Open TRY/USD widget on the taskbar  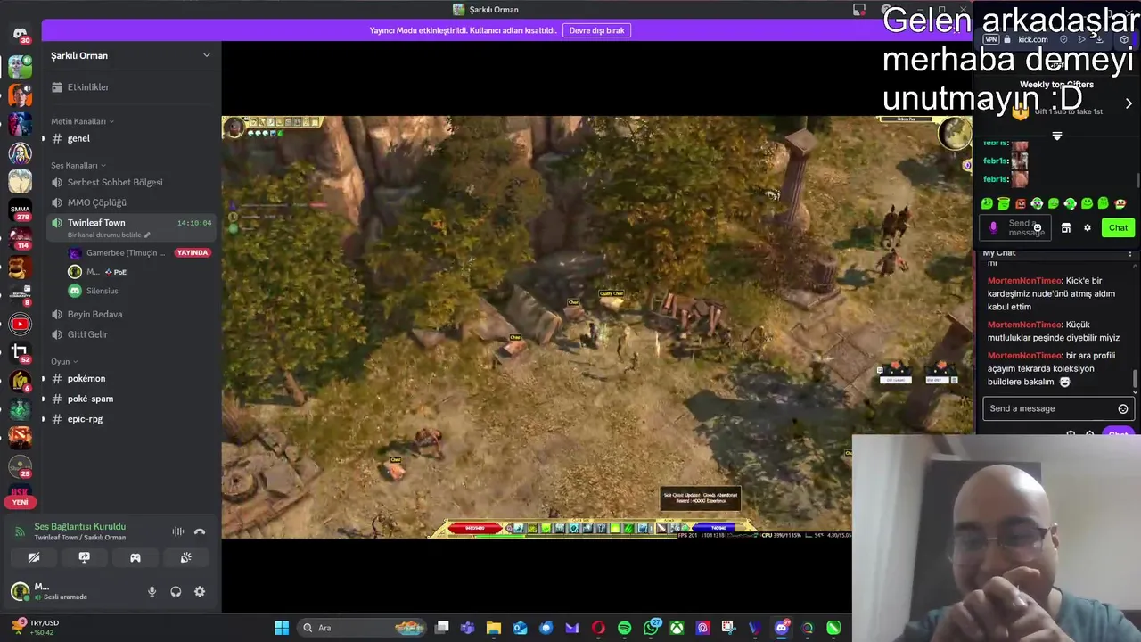point(36,628)
